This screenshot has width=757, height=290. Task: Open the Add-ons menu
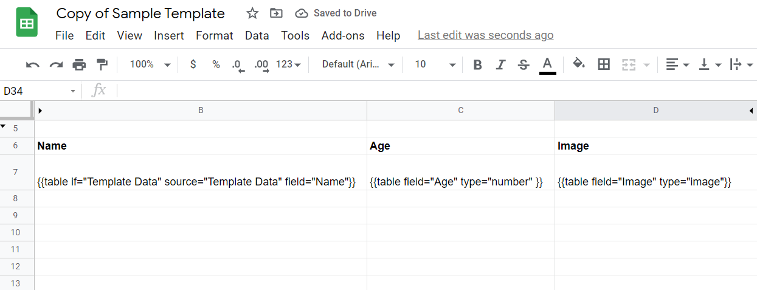[343, 36]
